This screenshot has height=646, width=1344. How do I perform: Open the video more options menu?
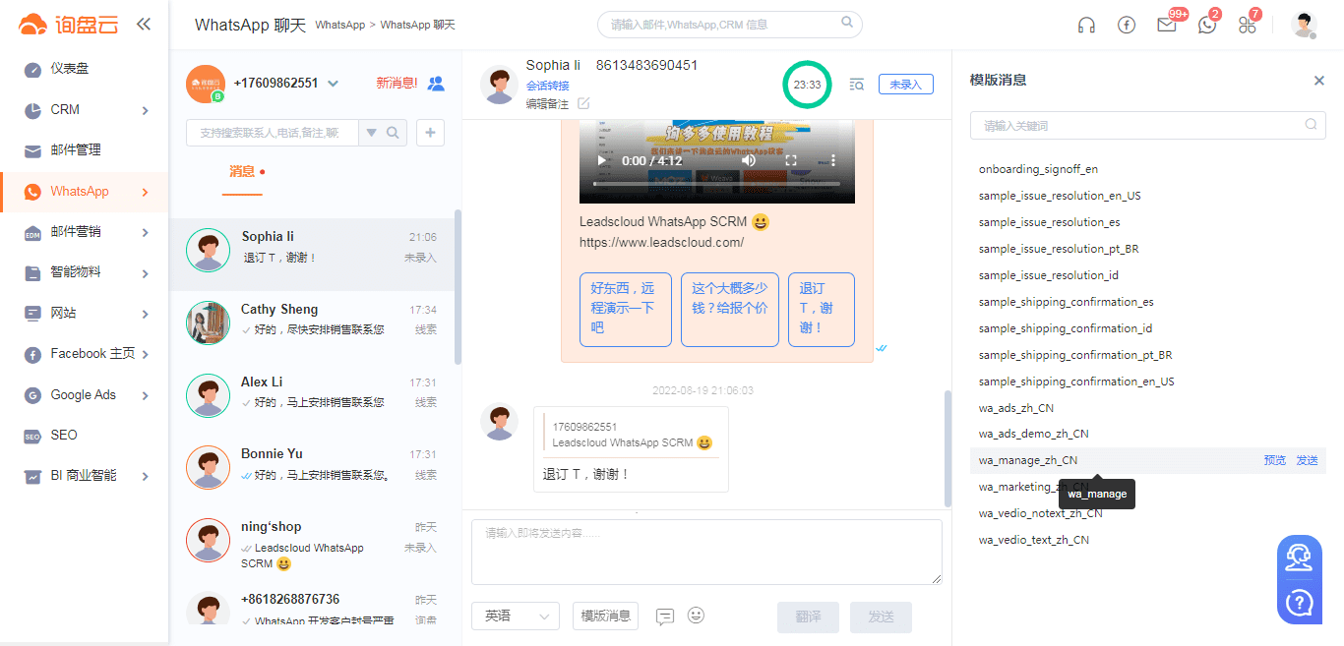click(x=833, y=160)
